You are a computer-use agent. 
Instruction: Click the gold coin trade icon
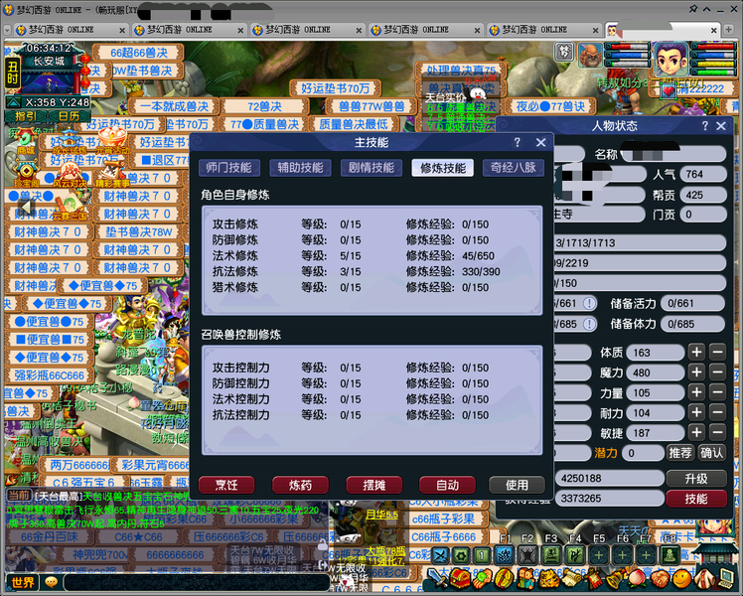click(x=504, y=579)
